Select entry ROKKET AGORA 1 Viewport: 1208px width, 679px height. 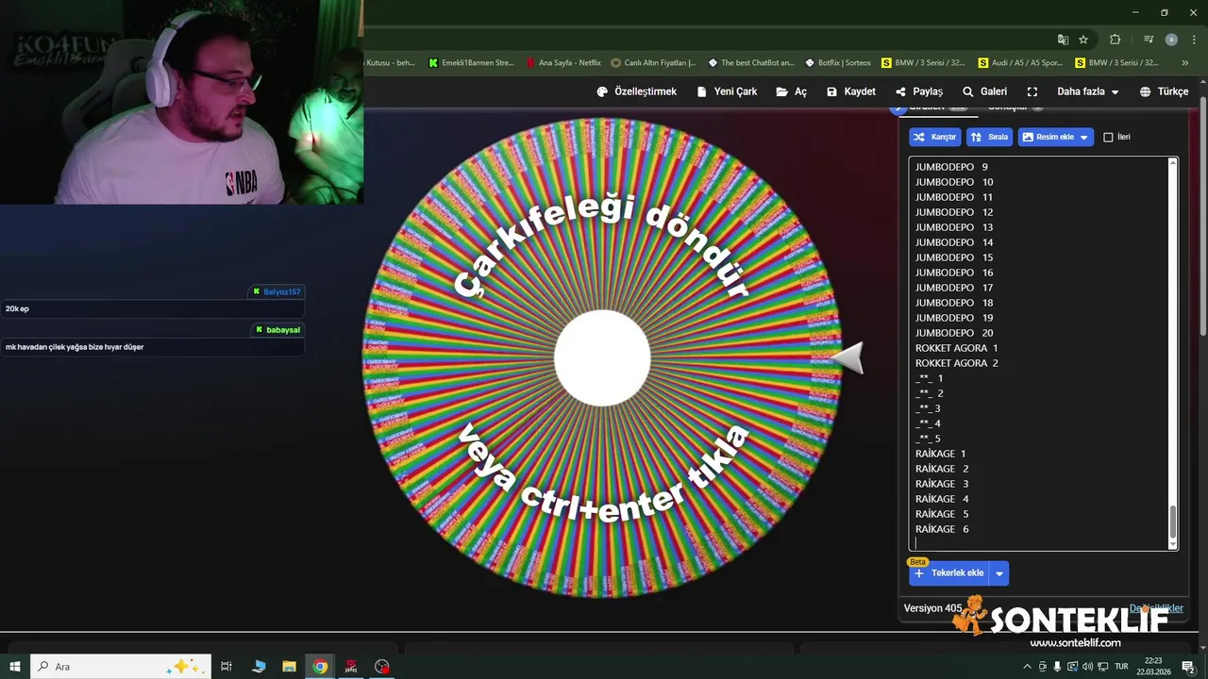pyautogui.click(x=957, y=348)
